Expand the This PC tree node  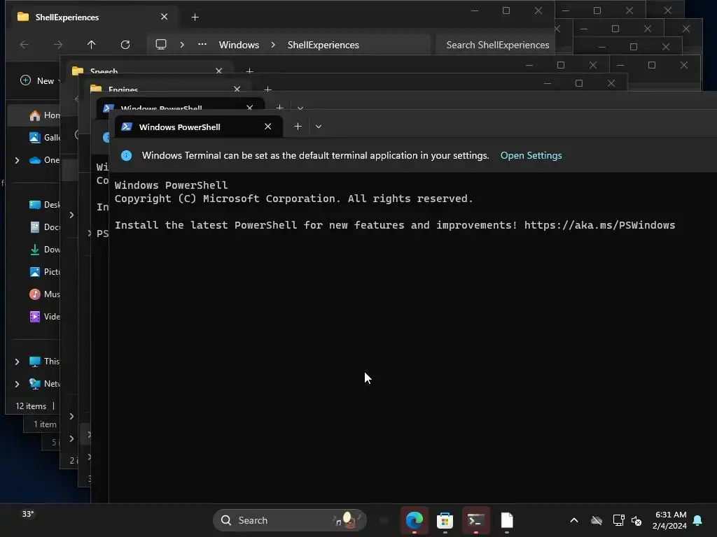[x=17, y=361]
